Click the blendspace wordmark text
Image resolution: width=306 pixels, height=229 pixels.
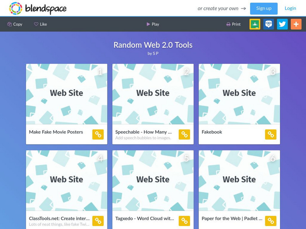pyautogui.click(x=46, y=8)
